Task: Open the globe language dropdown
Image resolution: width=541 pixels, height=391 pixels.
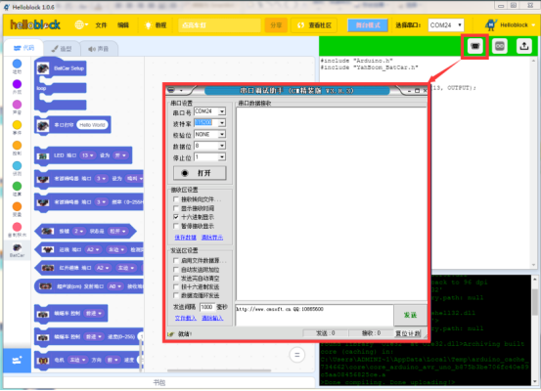Action: [x=81, y=25]
